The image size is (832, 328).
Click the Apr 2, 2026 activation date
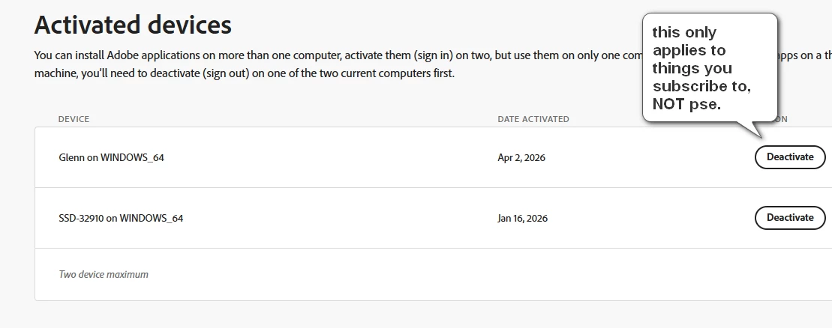click(x=521, y=157)
